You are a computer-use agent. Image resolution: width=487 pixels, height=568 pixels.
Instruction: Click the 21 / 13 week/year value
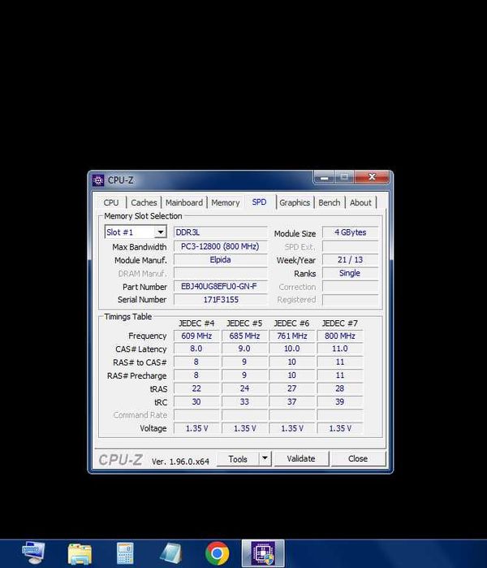coord(350,260)
